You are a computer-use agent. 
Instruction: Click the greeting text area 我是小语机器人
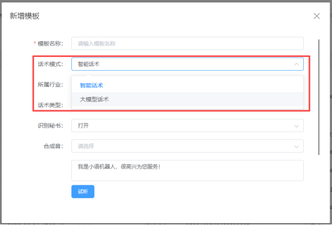pyautogui.click(x=188, y=170)
